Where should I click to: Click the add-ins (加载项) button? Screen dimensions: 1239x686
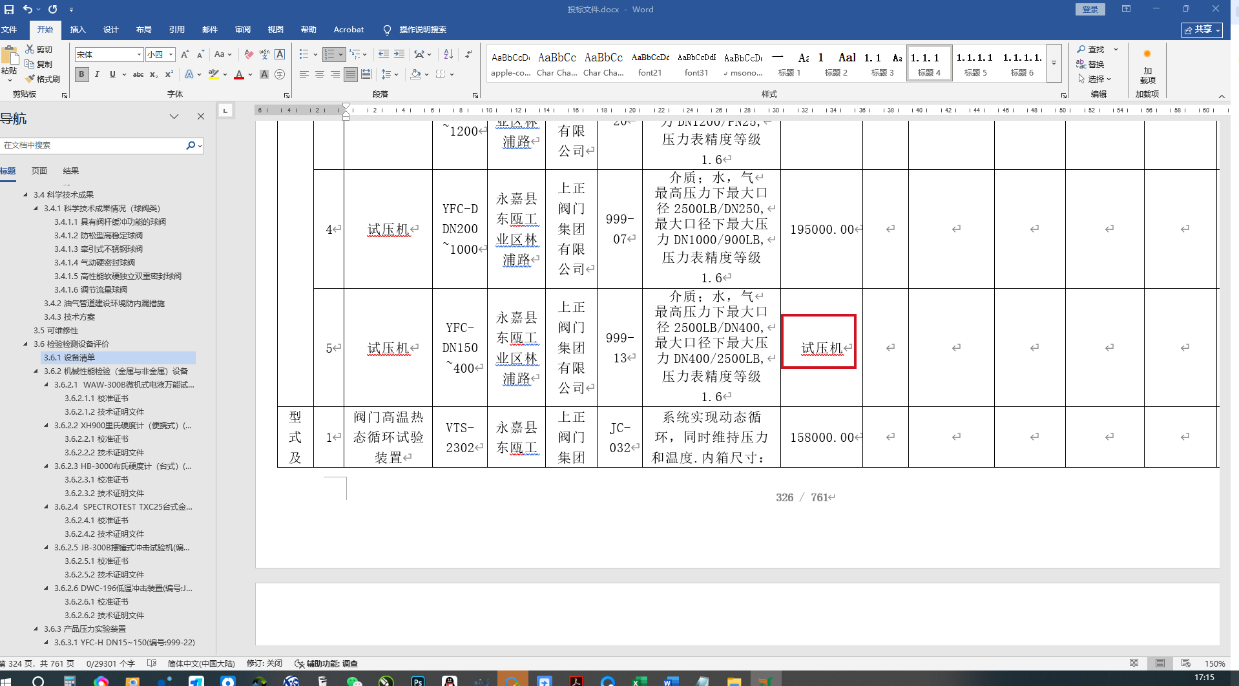[1147, 67]
